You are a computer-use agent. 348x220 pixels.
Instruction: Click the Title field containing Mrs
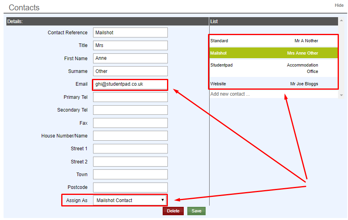point(130,45)
